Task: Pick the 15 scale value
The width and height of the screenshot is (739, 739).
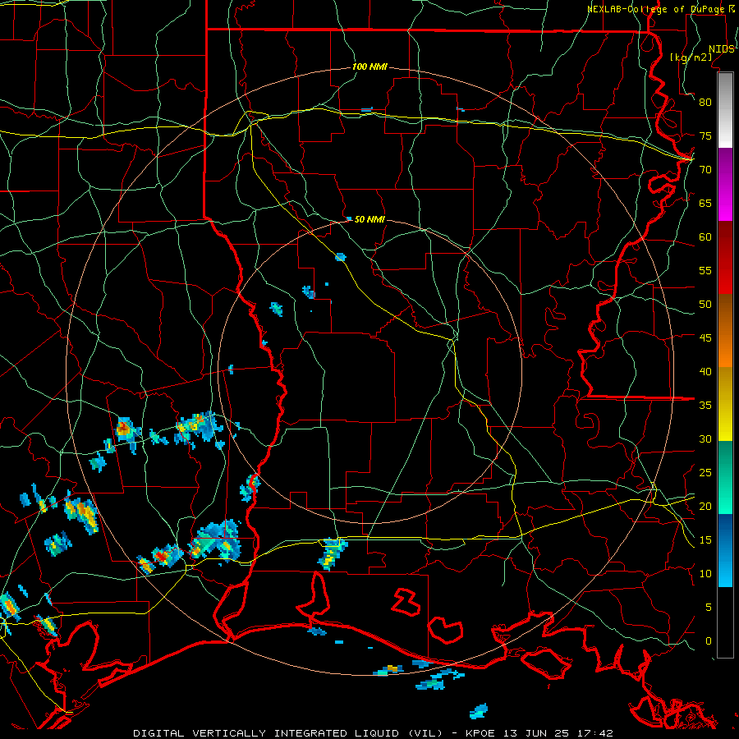Action: pos(705,540)
